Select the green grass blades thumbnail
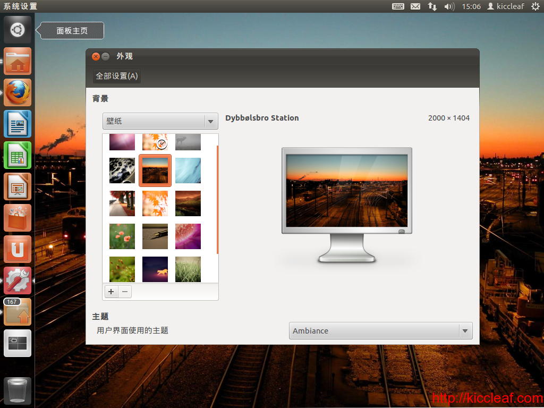This screenshot has height=408, width=544. click(188, 269)
